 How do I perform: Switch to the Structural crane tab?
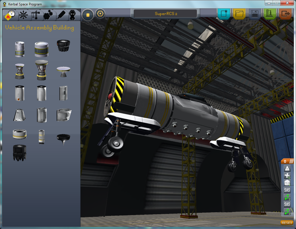pyautogui.click(x=36, y=15)
